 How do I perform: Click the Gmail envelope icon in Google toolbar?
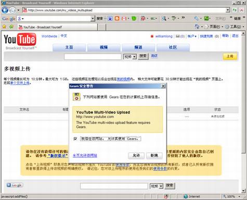pyautogui.click(x=124, y=18)
